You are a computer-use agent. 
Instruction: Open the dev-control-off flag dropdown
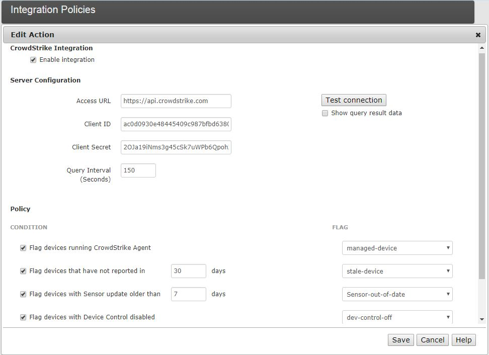click(x=397, y=317)
